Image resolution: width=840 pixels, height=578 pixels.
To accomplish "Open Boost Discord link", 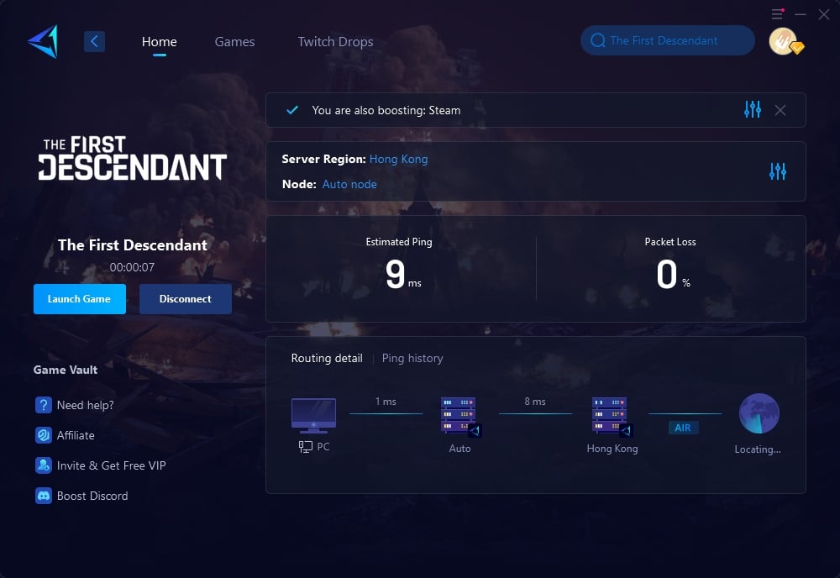I will click(x=92, y=496).
